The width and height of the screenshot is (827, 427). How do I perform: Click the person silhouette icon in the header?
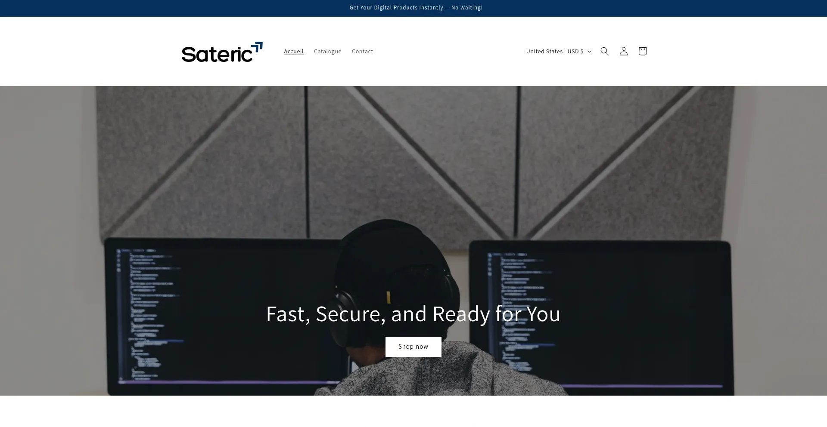[623, 51]
